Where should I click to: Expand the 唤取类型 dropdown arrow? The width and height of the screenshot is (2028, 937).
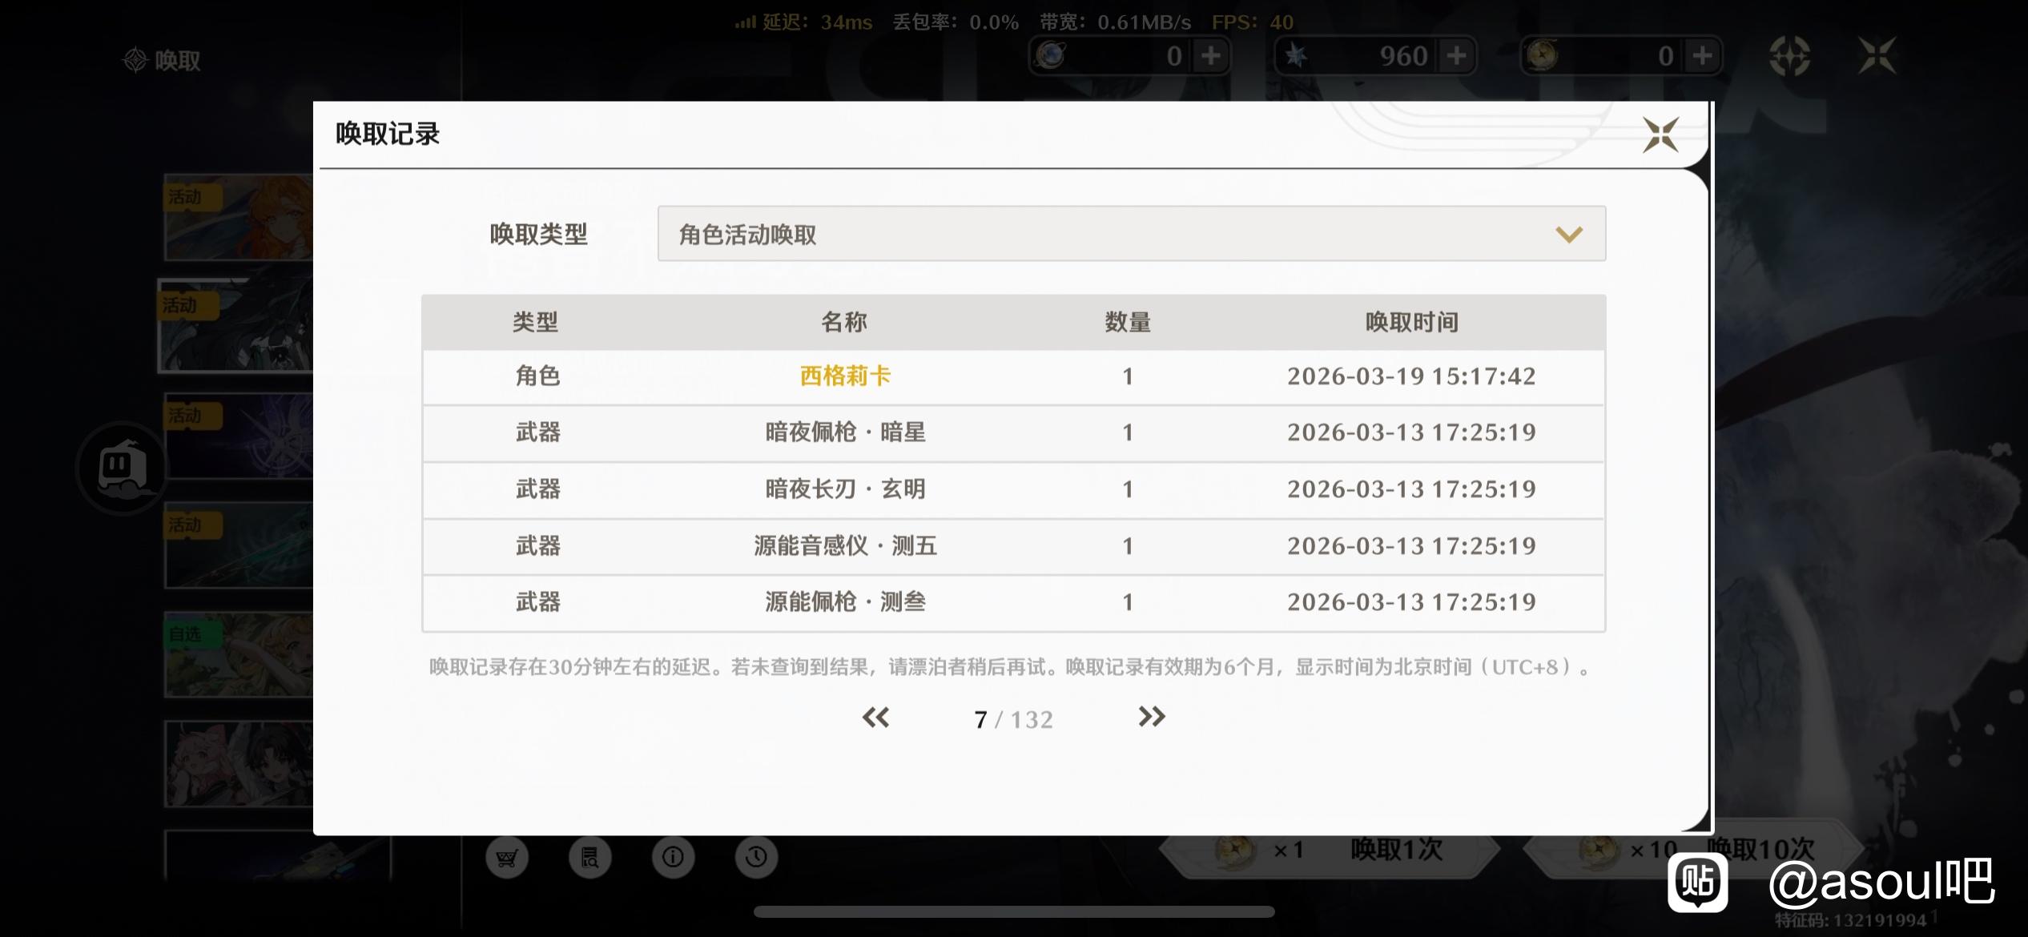click(x=1568, y=234)
